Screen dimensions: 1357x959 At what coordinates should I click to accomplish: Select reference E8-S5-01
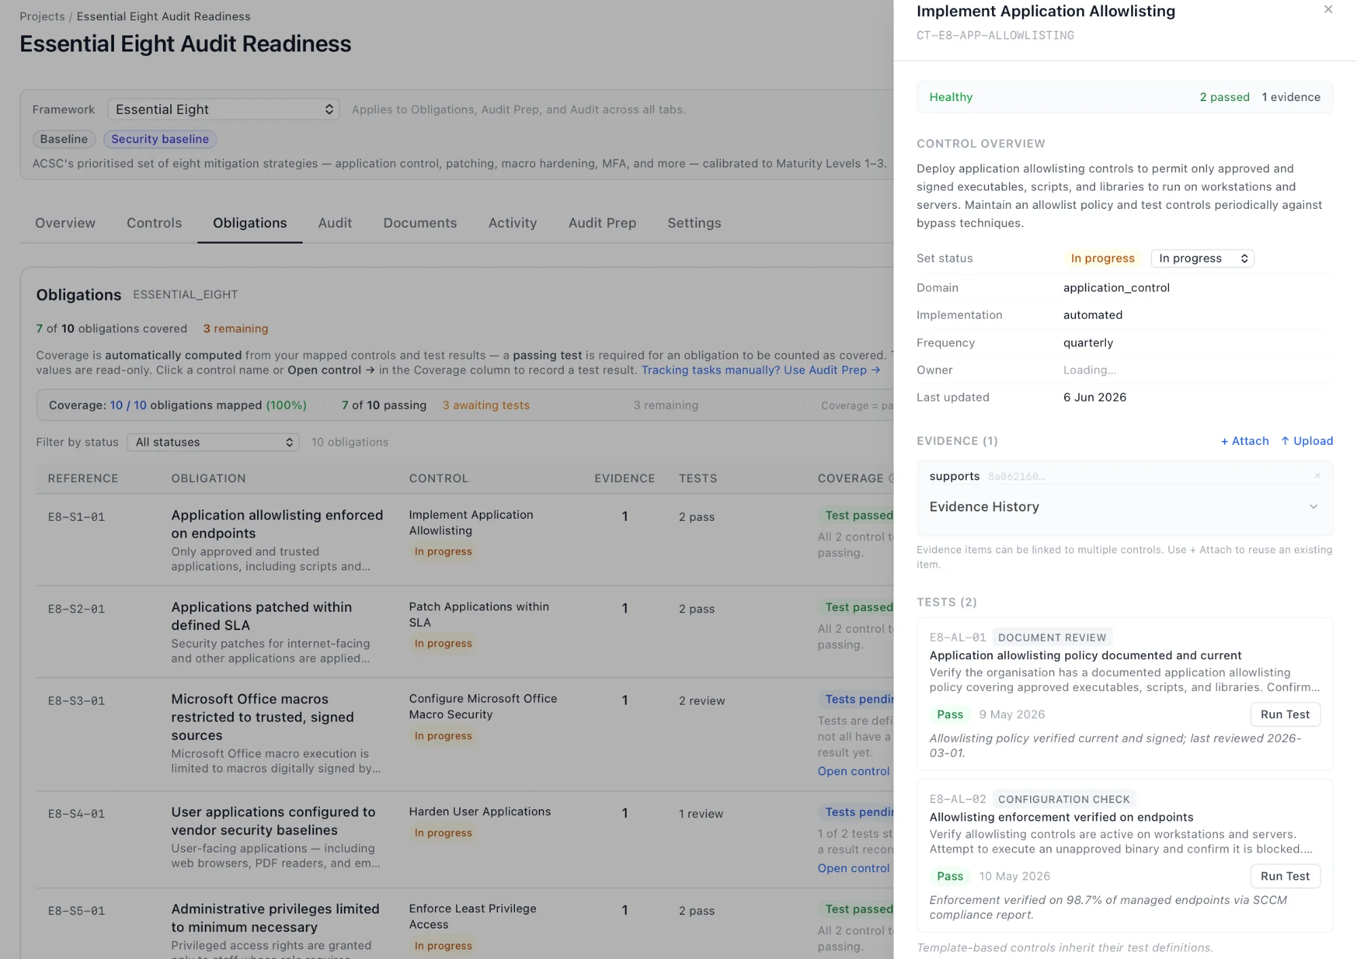click(x=76, y=911)
